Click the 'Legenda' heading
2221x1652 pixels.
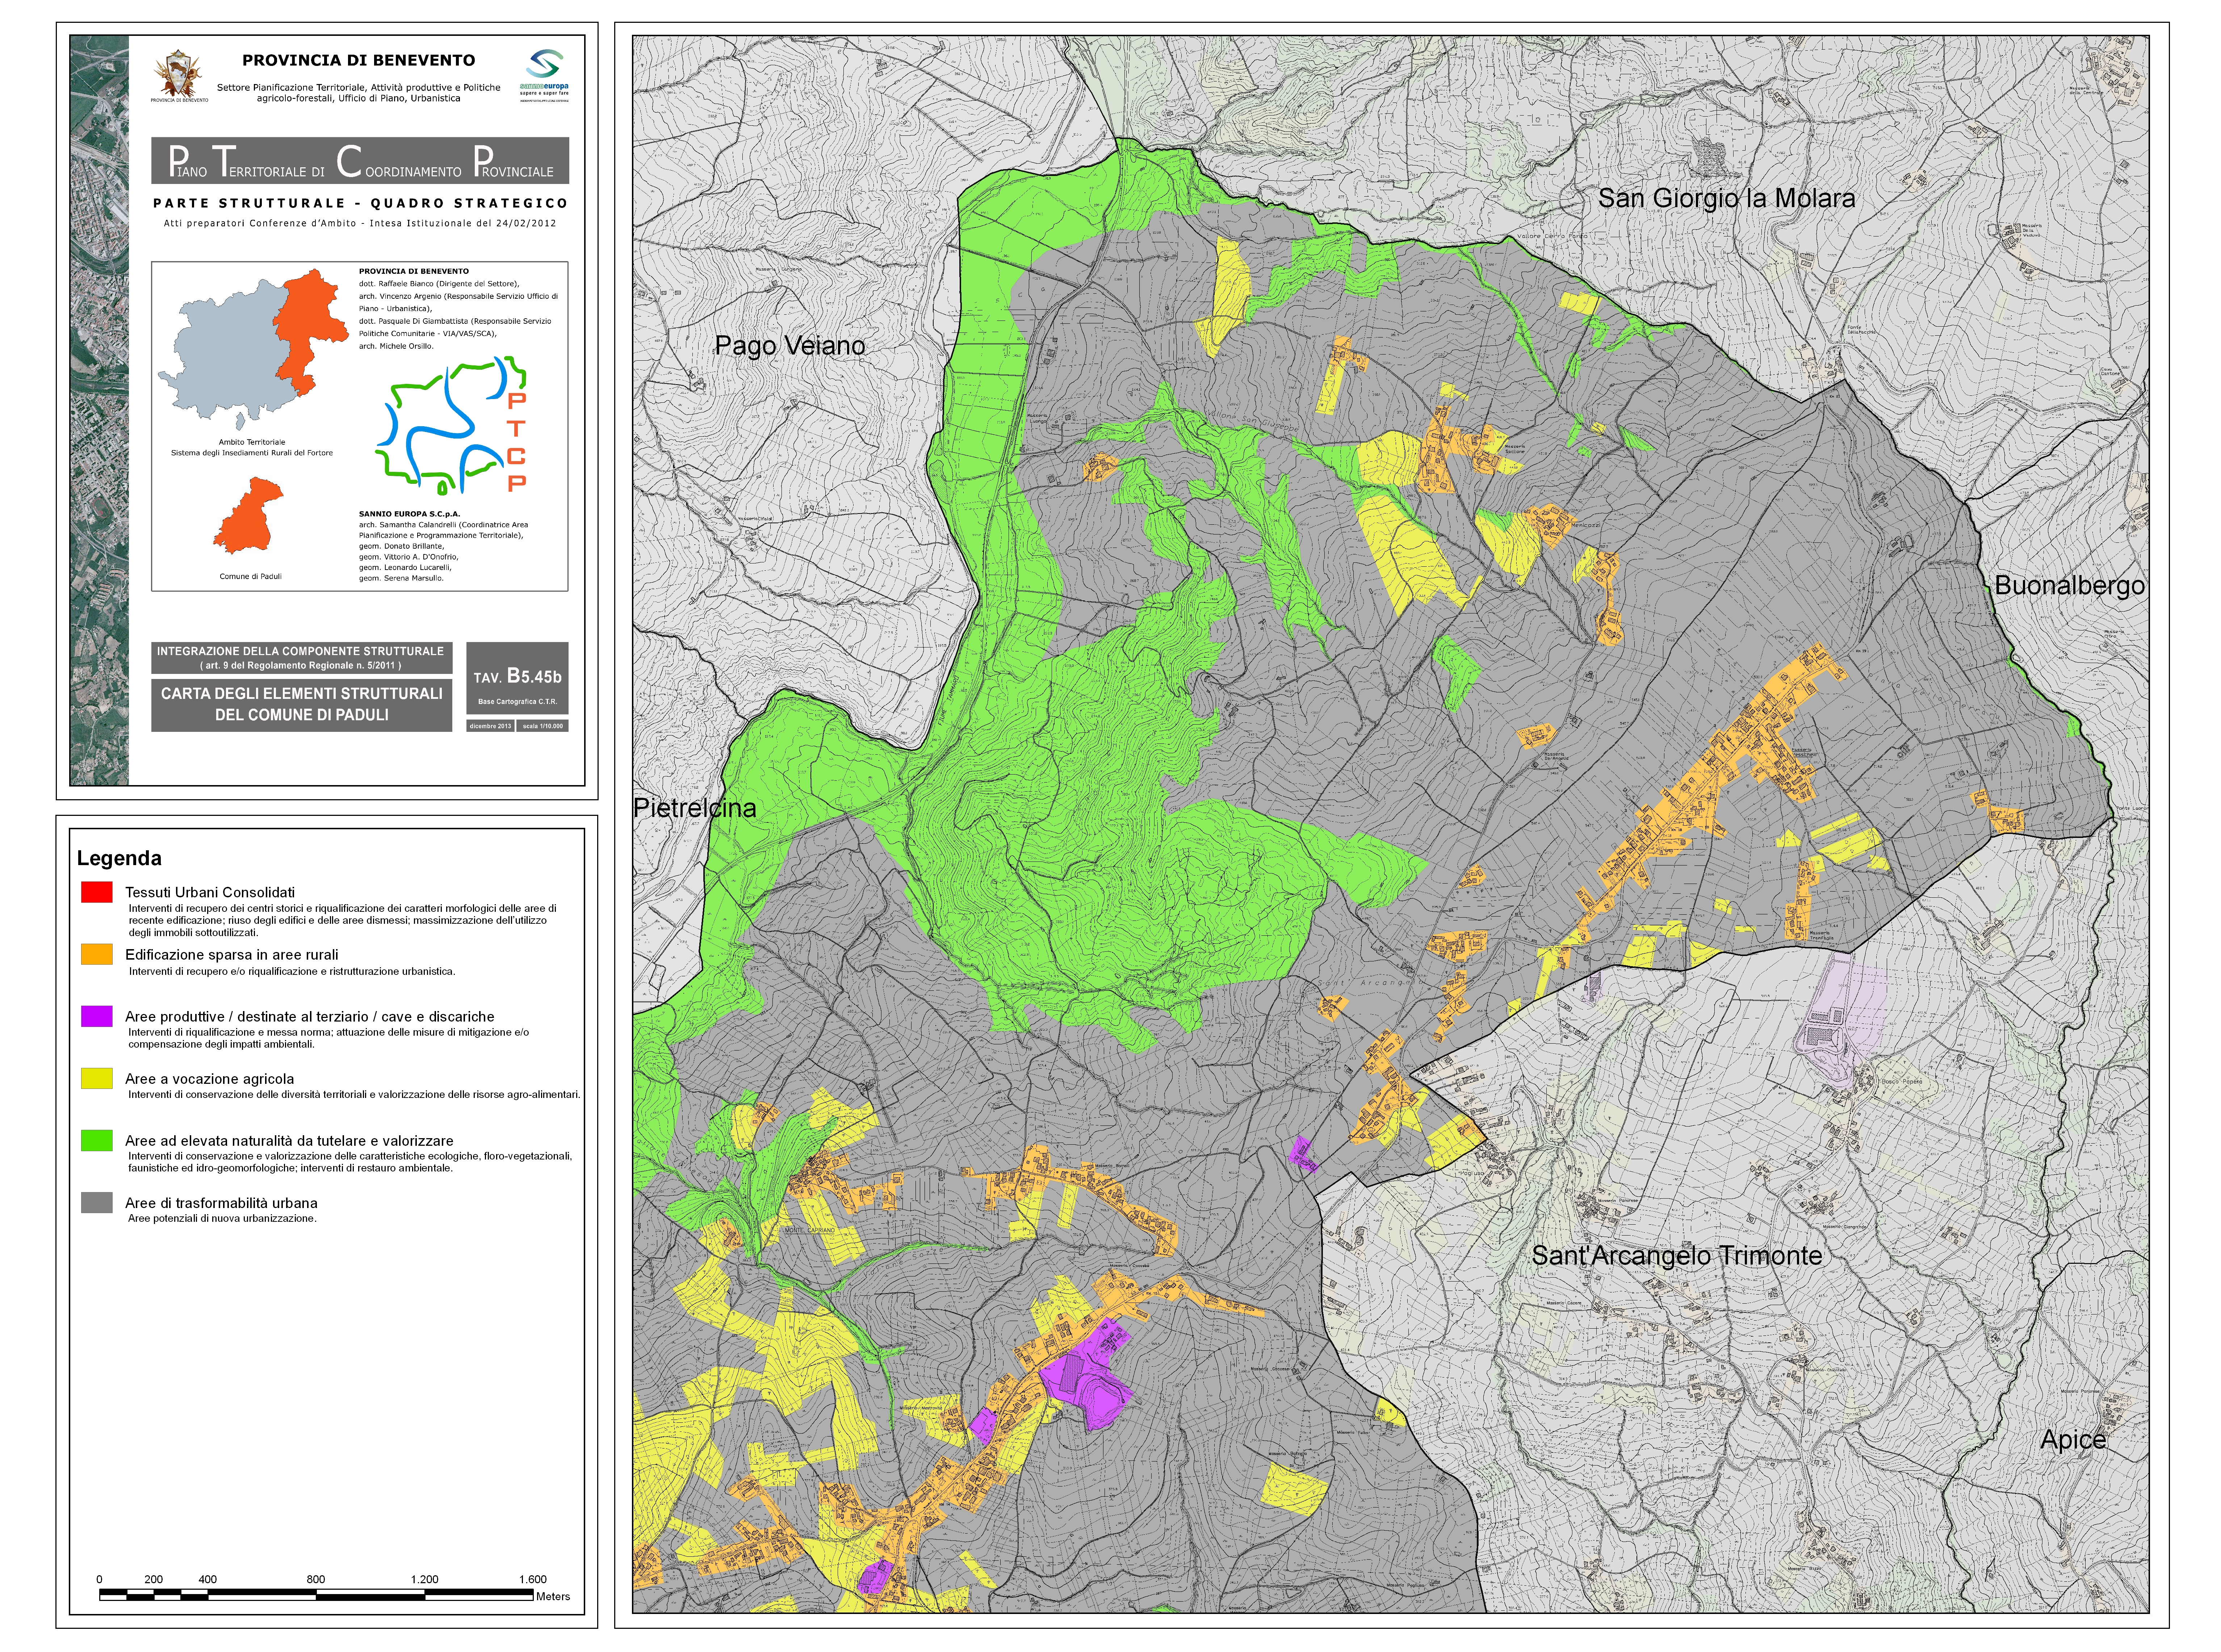[119, 858]
